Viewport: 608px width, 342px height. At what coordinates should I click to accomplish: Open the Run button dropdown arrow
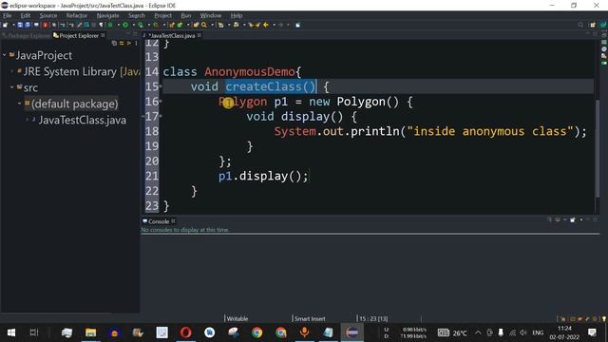click(x=133, y=25)
